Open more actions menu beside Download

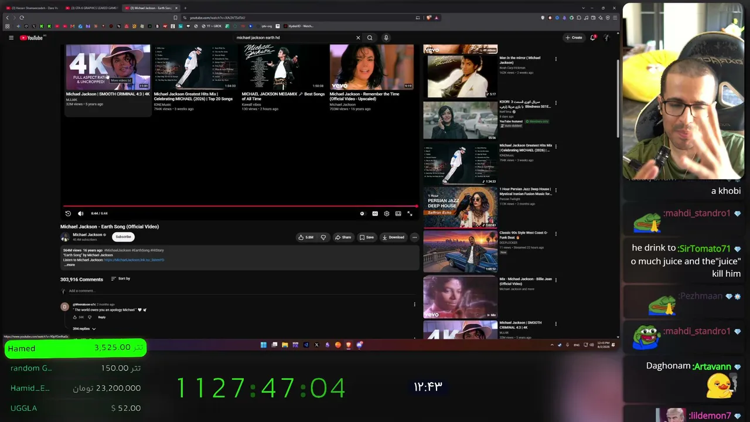[x=414, y=237]
